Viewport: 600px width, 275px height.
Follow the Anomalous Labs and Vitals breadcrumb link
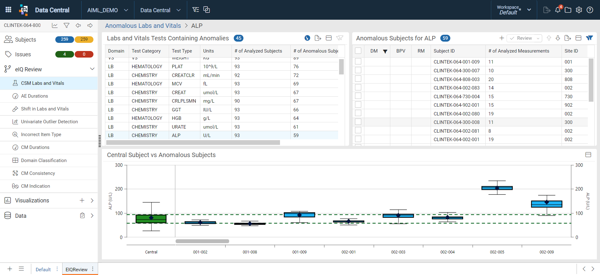(x=143, y=26)
